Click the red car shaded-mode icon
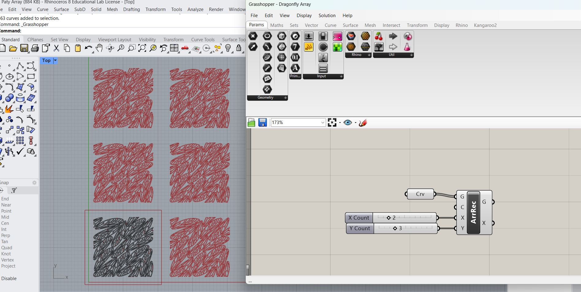Screen dimensions: 581x292 tap(185, 48)
